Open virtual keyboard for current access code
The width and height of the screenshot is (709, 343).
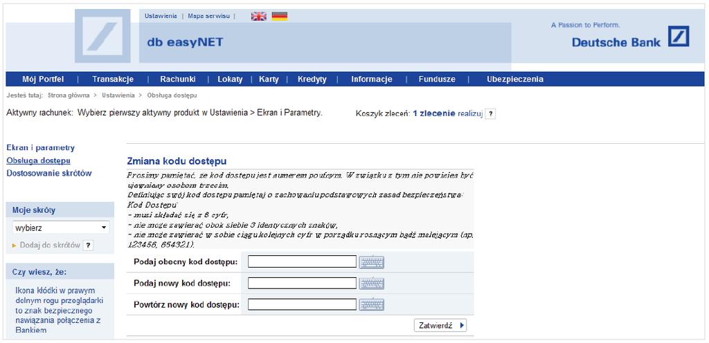pyautogui.click(x=372, y=262)
